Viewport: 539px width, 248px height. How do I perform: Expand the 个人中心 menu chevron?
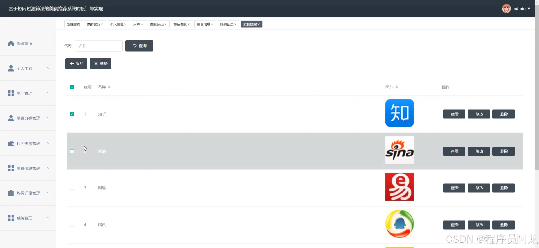point(48,68)
